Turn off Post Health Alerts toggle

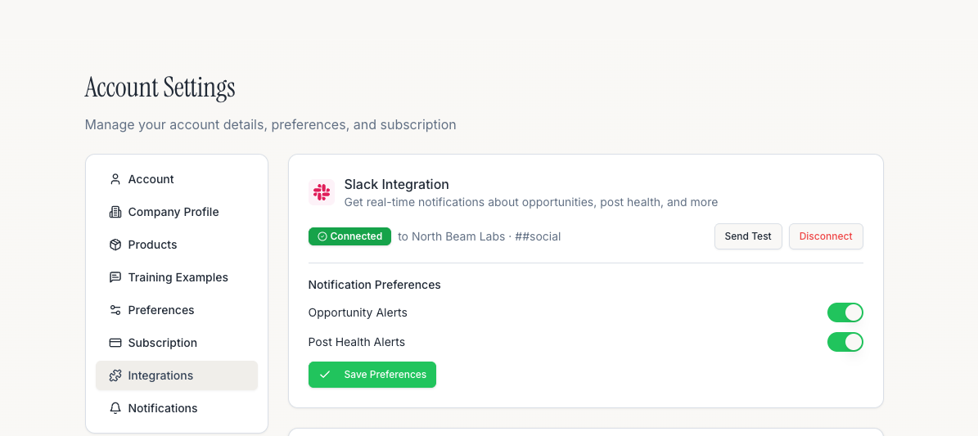(845, 342)
